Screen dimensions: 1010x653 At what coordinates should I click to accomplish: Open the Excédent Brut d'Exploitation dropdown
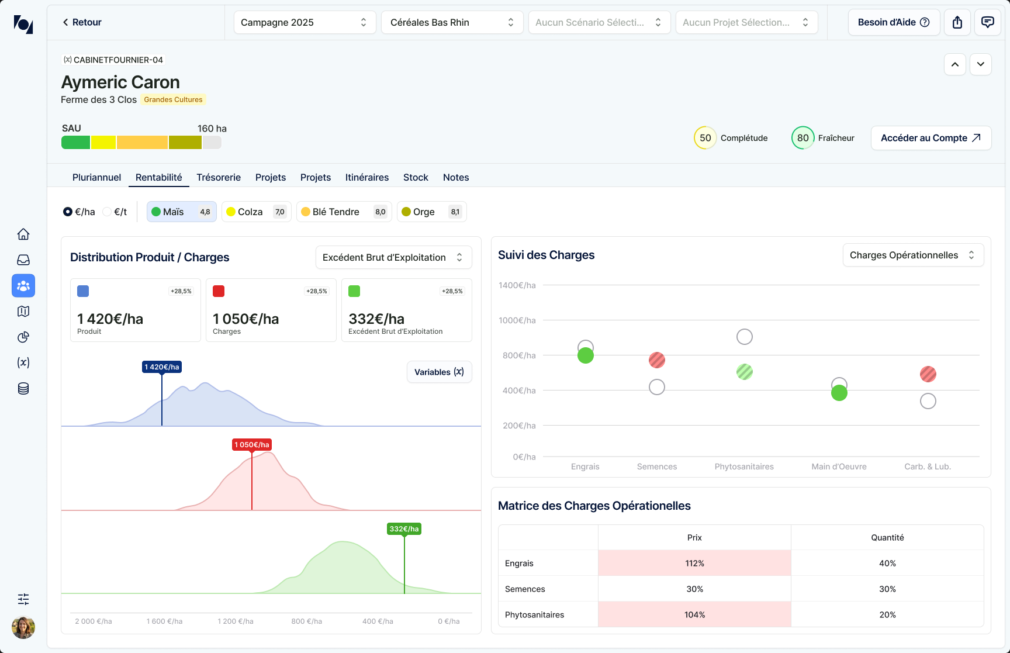pos(393,257)
